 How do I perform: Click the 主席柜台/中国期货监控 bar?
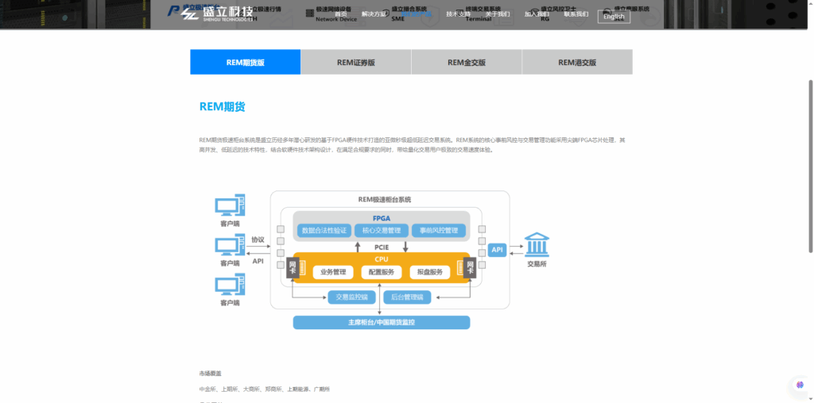(382, 322)
